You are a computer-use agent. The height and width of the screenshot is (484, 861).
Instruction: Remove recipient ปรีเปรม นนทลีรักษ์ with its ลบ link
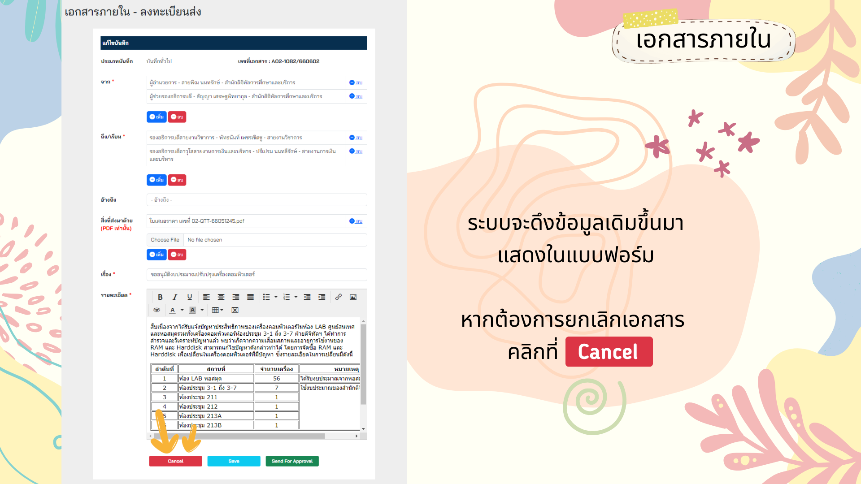pos(356,151)
